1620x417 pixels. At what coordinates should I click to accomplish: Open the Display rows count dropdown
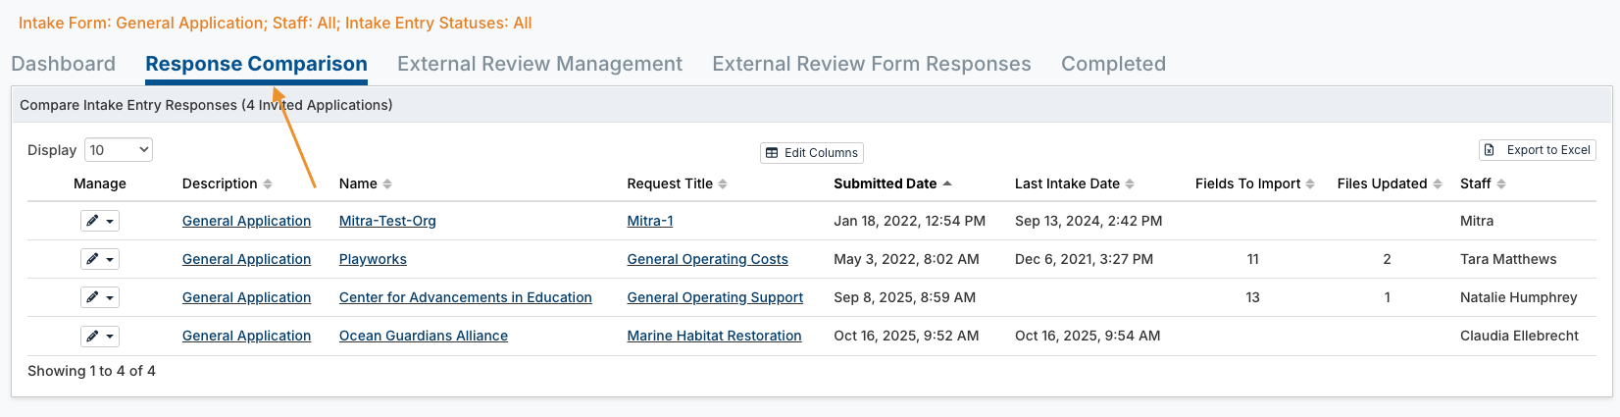pyautogui.click(x=119, y=150)
